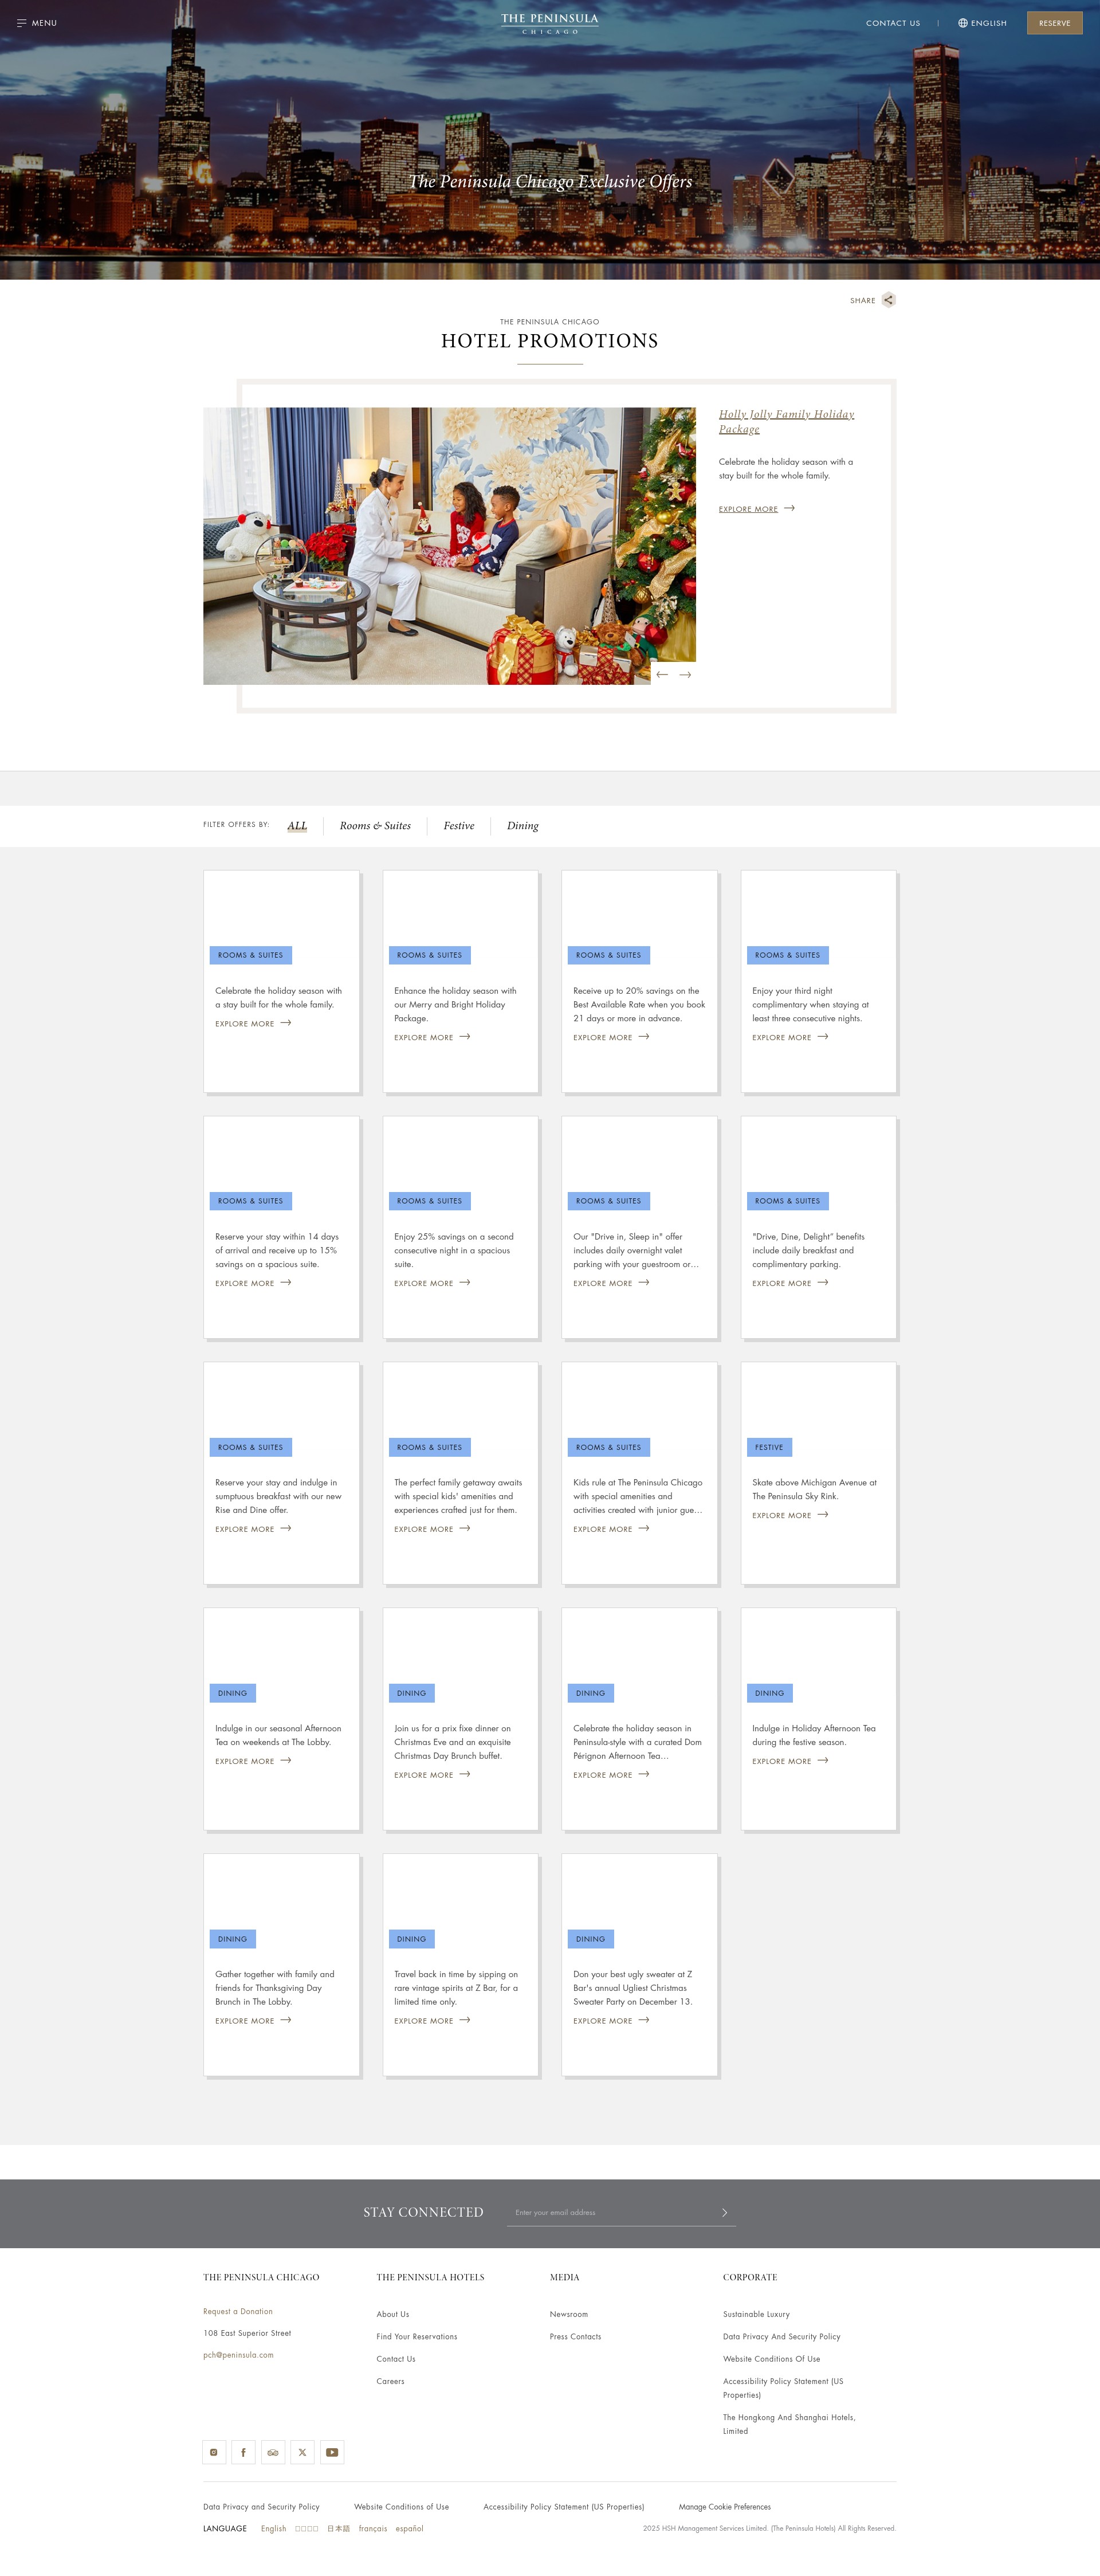Click the pch@peninsula.com email link
The height and width of the screenshot is (2576, 1100).
238,2355
